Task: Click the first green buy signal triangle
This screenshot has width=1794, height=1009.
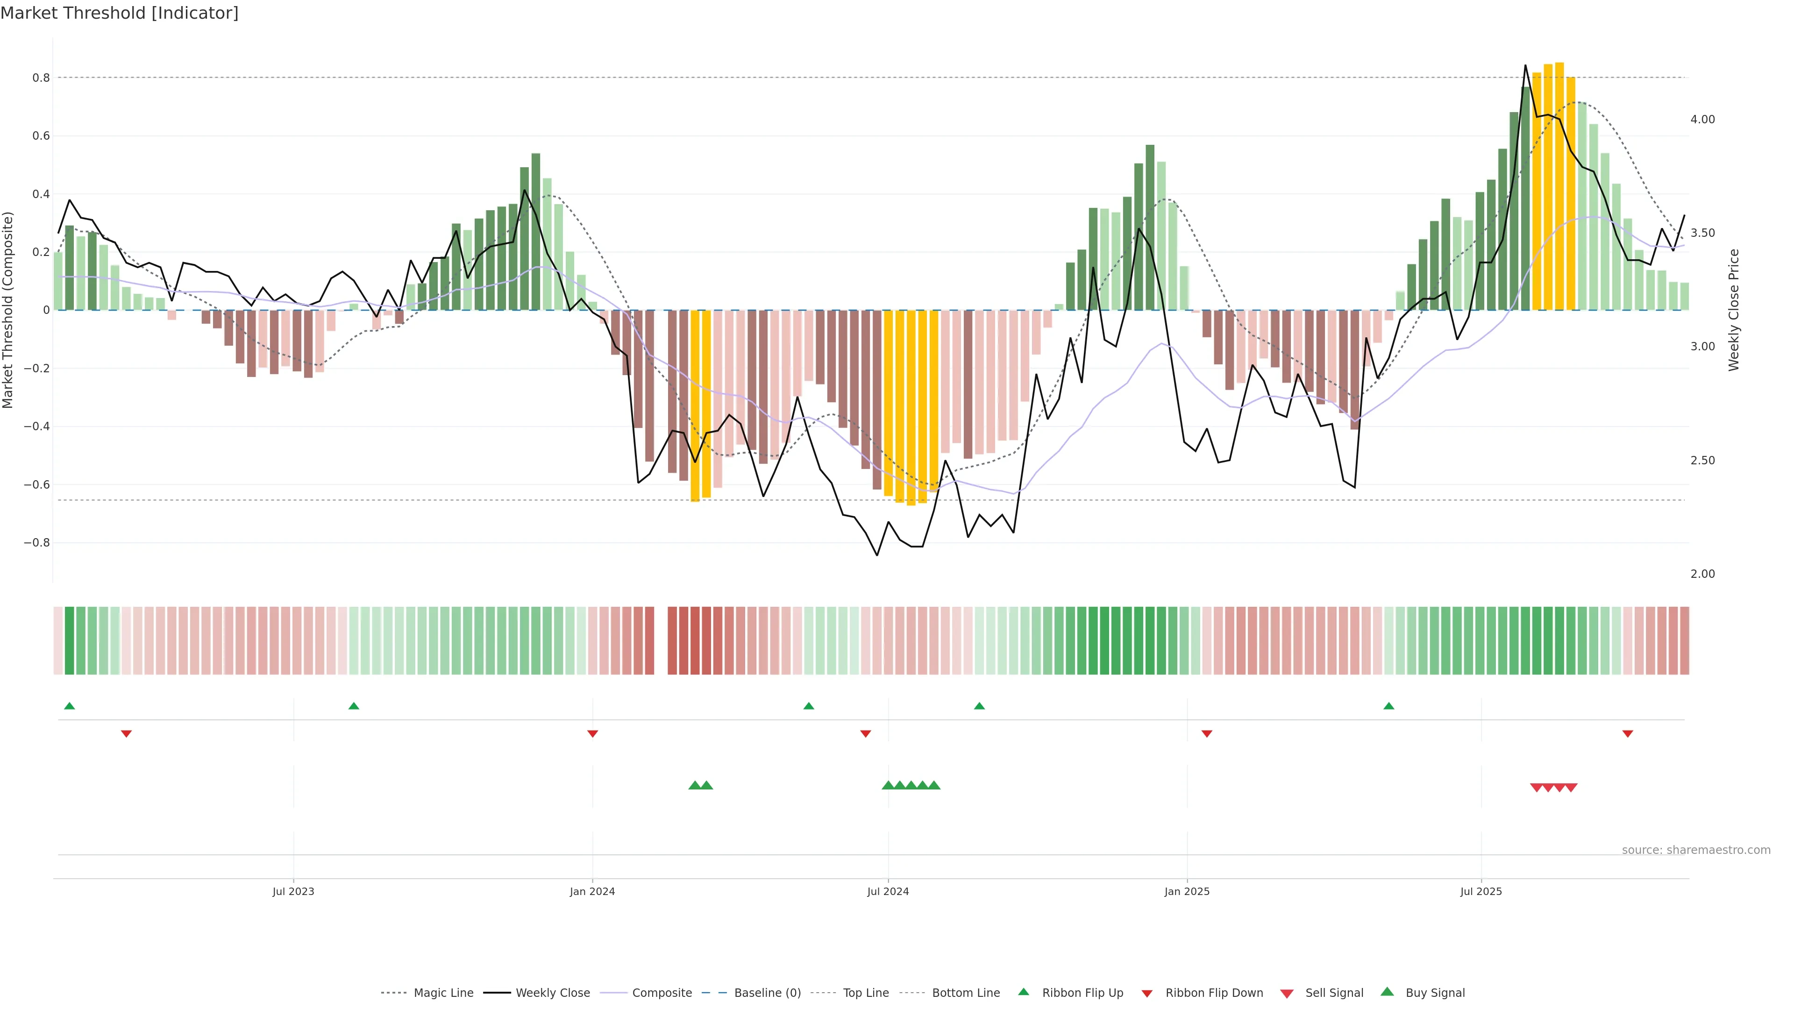Action: click(x=694, y=785)
